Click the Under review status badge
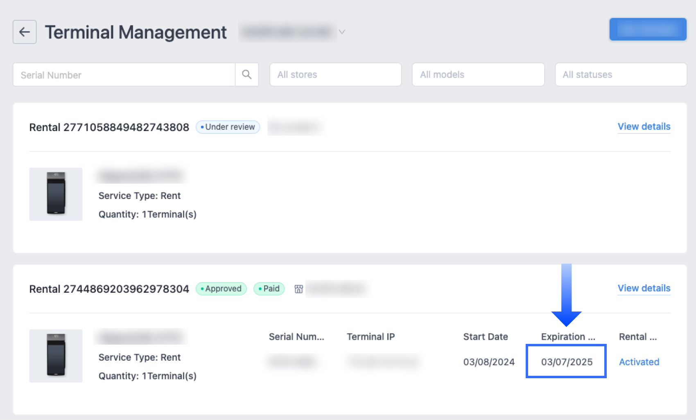The width and height of the screenshot is (696, 420). pyautogui.click(x=228, y=127)
